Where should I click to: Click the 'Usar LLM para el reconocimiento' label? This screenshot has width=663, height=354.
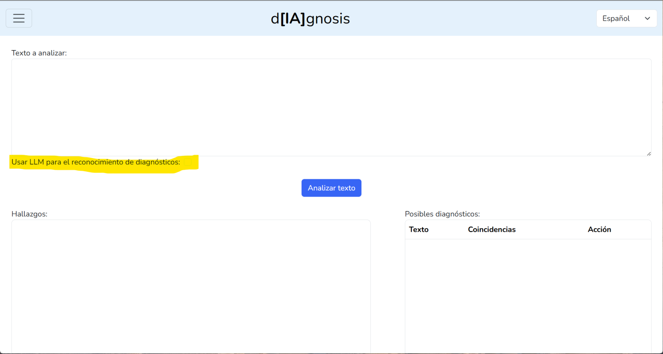click(x=96, y=162)
